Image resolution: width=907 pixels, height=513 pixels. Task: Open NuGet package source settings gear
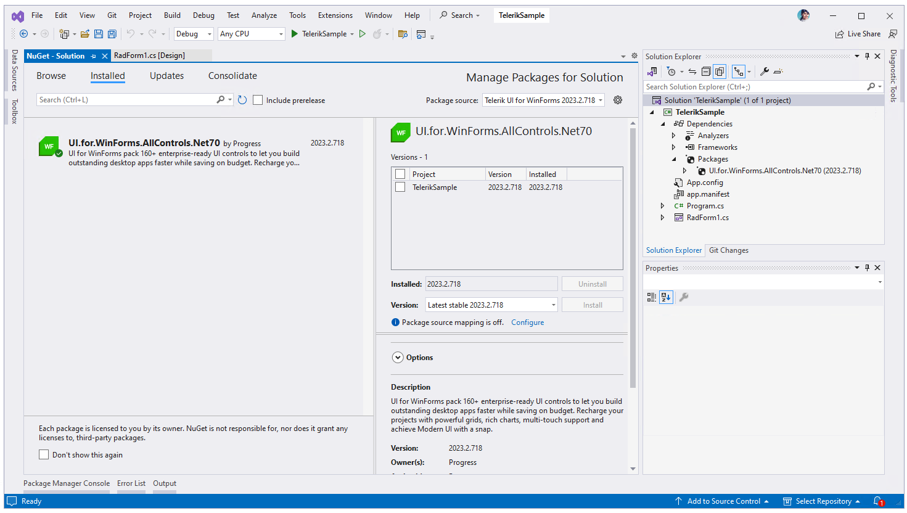coord(618,100)
